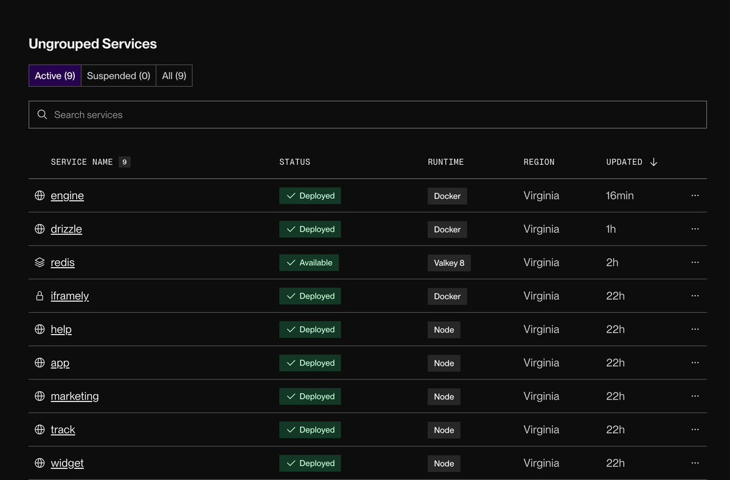Click the STATUS column header
This screenshot has width=730, height=480.
[295, 162]
